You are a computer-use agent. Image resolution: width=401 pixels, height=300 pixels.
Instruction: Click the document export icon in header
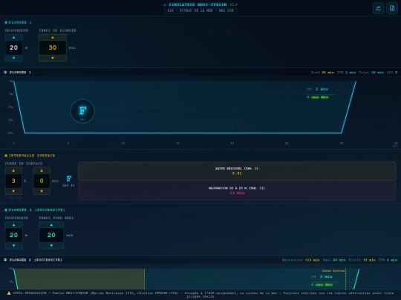click(392, 8)
